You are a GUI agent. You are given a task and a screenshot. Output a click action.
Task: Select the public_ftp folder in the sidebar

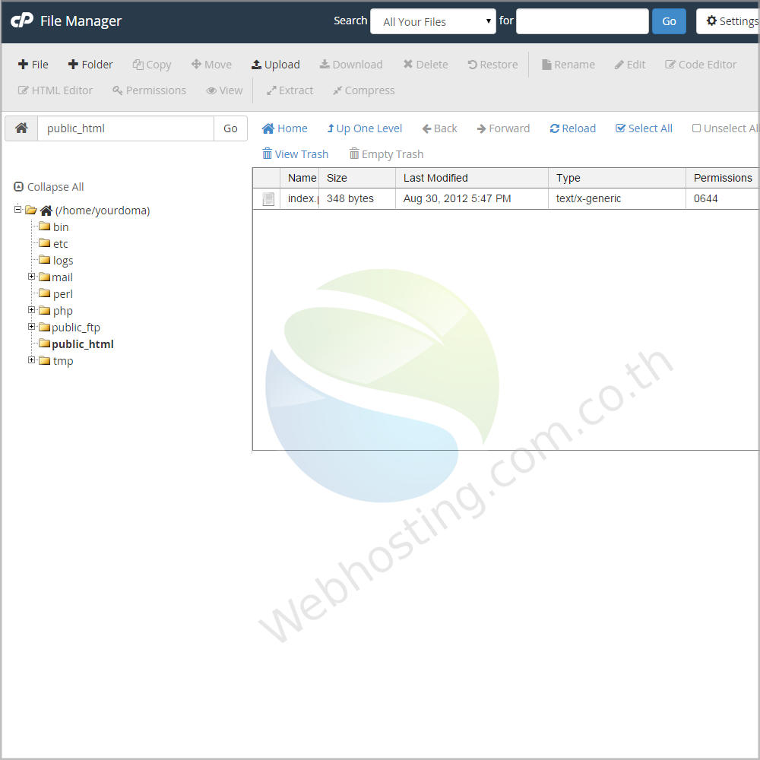[x=77, y=327]
